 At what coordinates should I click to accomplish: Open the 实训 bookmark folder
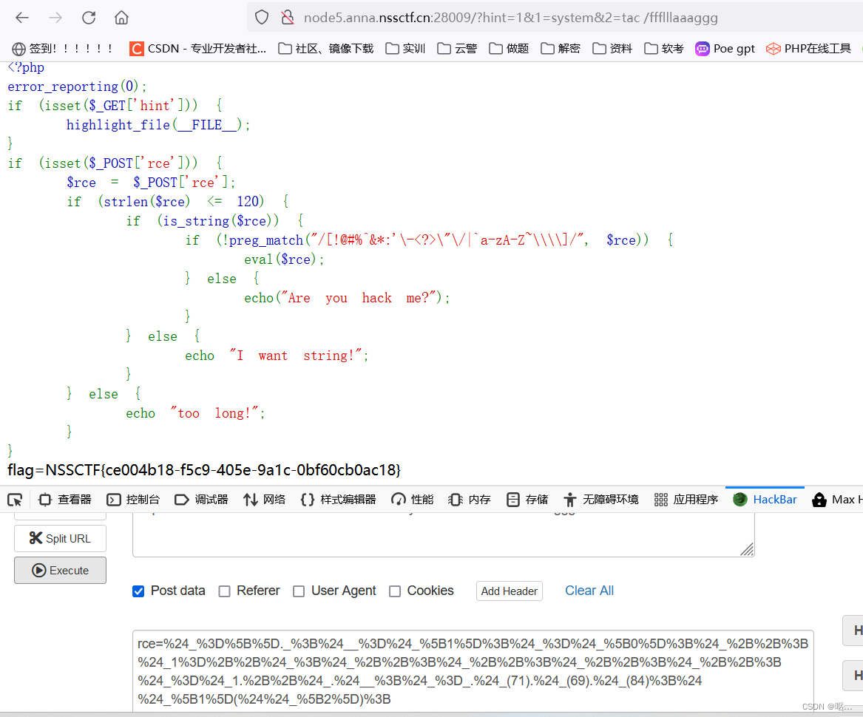406,49
